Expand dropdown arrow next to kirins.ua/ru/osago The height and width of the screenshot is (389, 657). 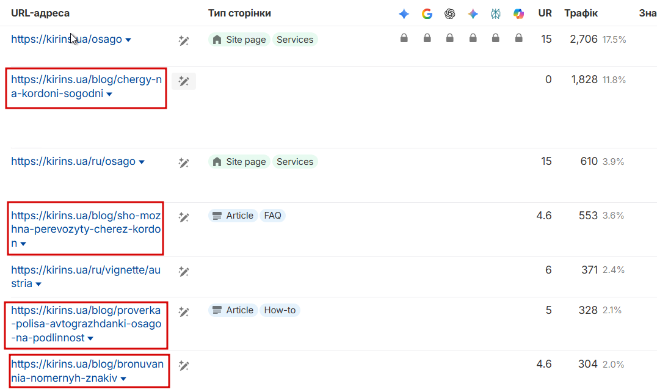[x=142, y=162]
